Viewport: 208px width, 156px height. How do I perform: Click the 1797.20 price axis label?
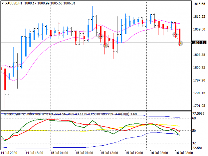pyautogui.click(x=199, y=80)
